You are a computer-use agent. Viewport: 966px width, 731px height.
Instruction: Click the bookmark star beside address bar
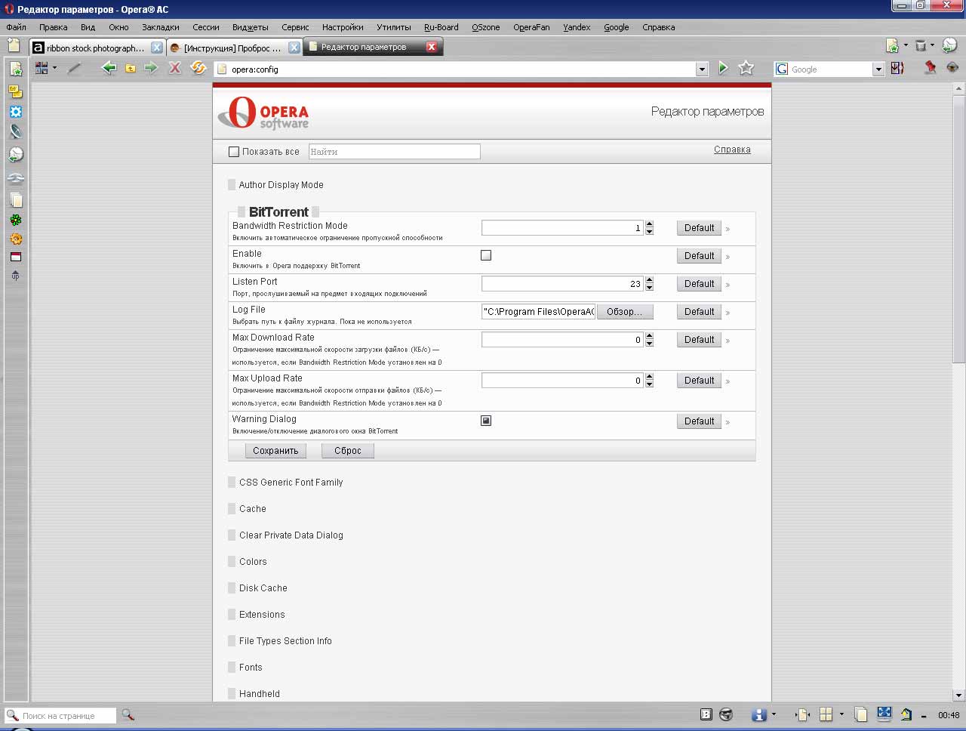coord(746,68)
